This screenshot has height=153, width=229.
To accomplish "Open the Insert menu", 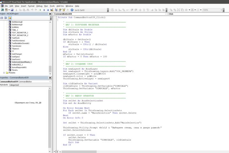I will (x=24, y=6).
